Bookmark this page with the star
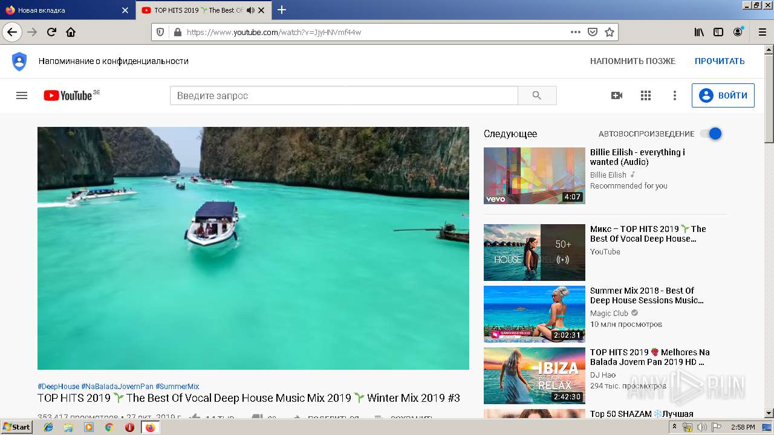 point(610,32)
